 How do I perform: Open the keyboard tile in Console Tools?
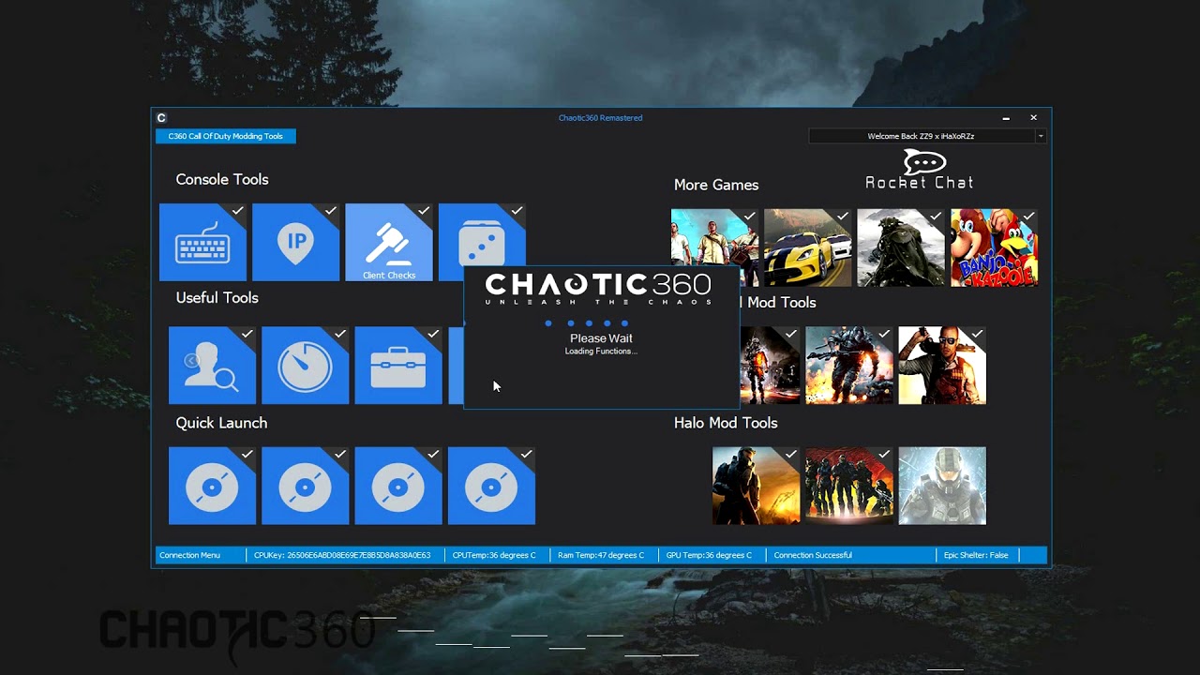tap(202, 242)
